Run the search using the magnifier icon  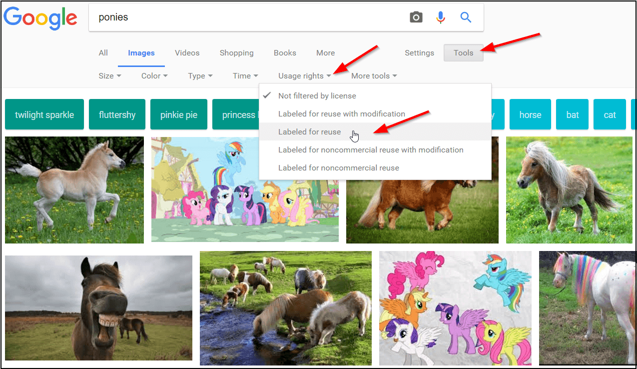coord(466,16)
